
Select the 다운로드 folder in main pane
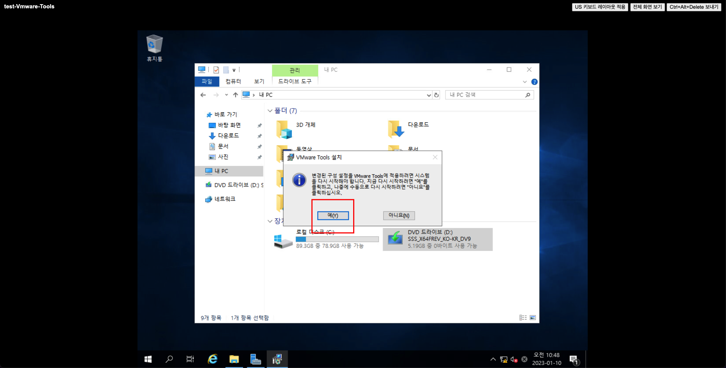408,129
